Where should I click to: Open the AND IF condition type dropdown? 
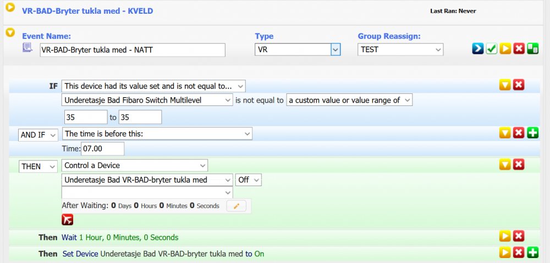38,135
